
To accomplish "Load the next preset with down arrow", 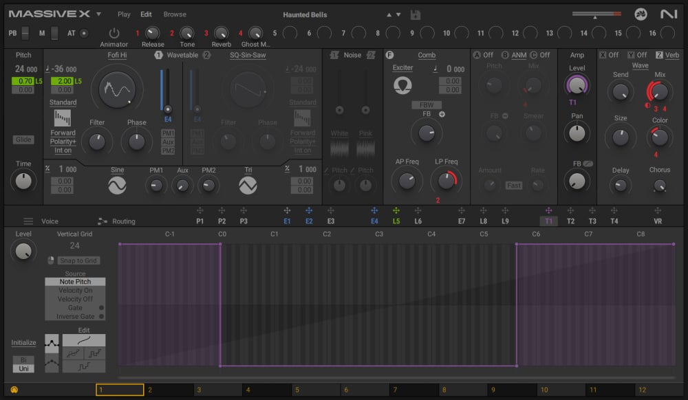I will click(398, 14).
